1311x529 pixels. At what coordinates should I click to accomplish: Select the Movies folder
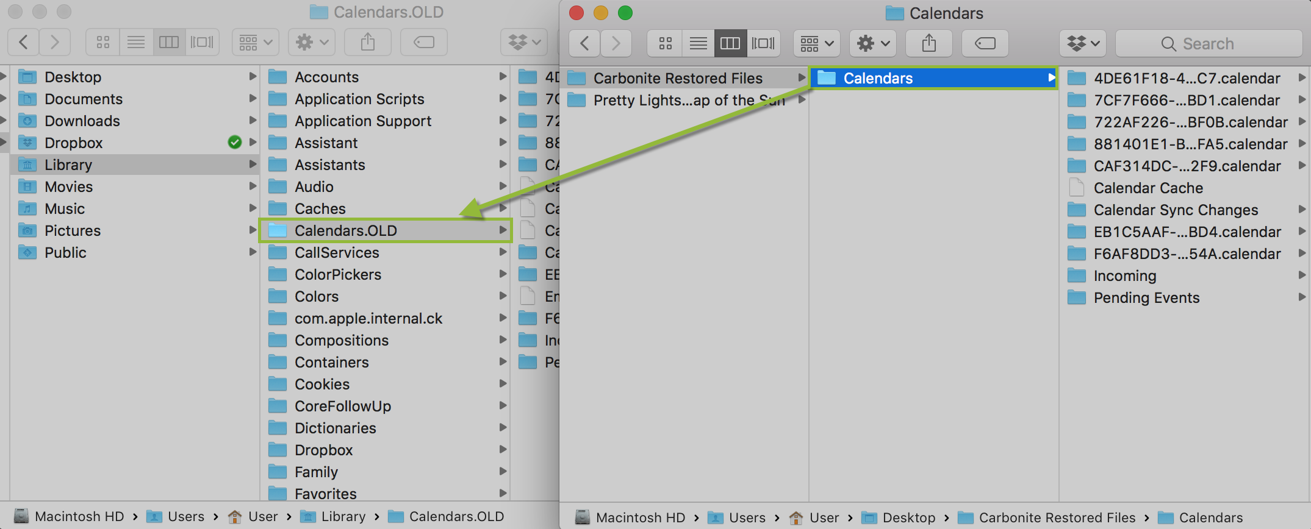134,186
